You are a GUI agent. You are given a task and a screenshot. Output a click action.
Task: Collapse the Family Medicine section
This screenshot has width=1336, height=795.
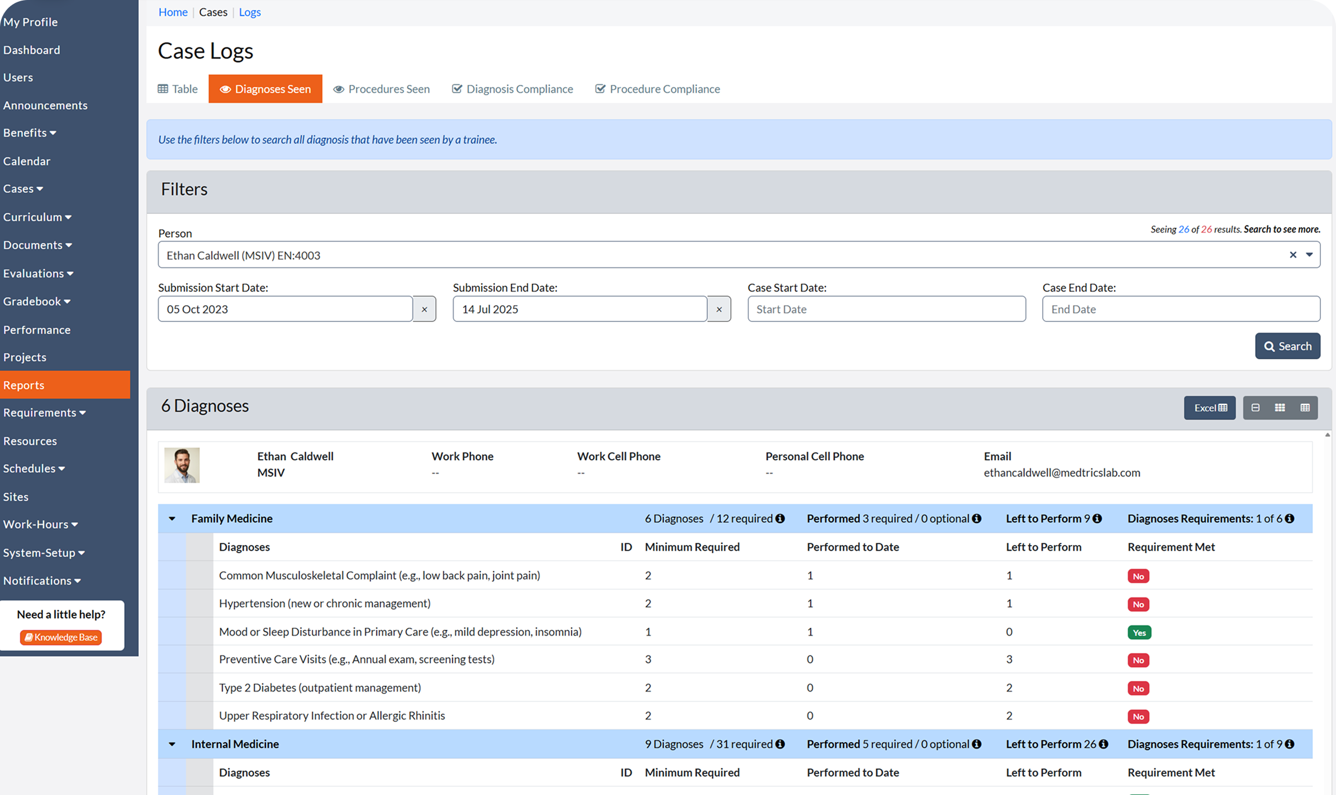172,518
